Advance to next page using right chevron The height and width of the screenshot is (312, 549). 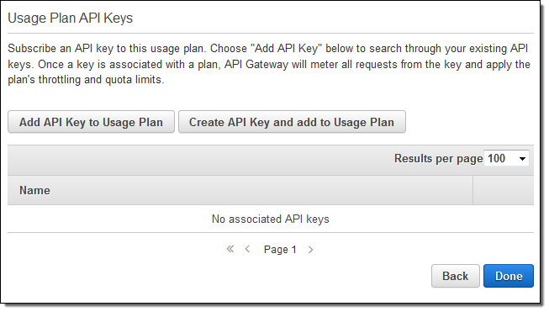[x=310, y=250]
